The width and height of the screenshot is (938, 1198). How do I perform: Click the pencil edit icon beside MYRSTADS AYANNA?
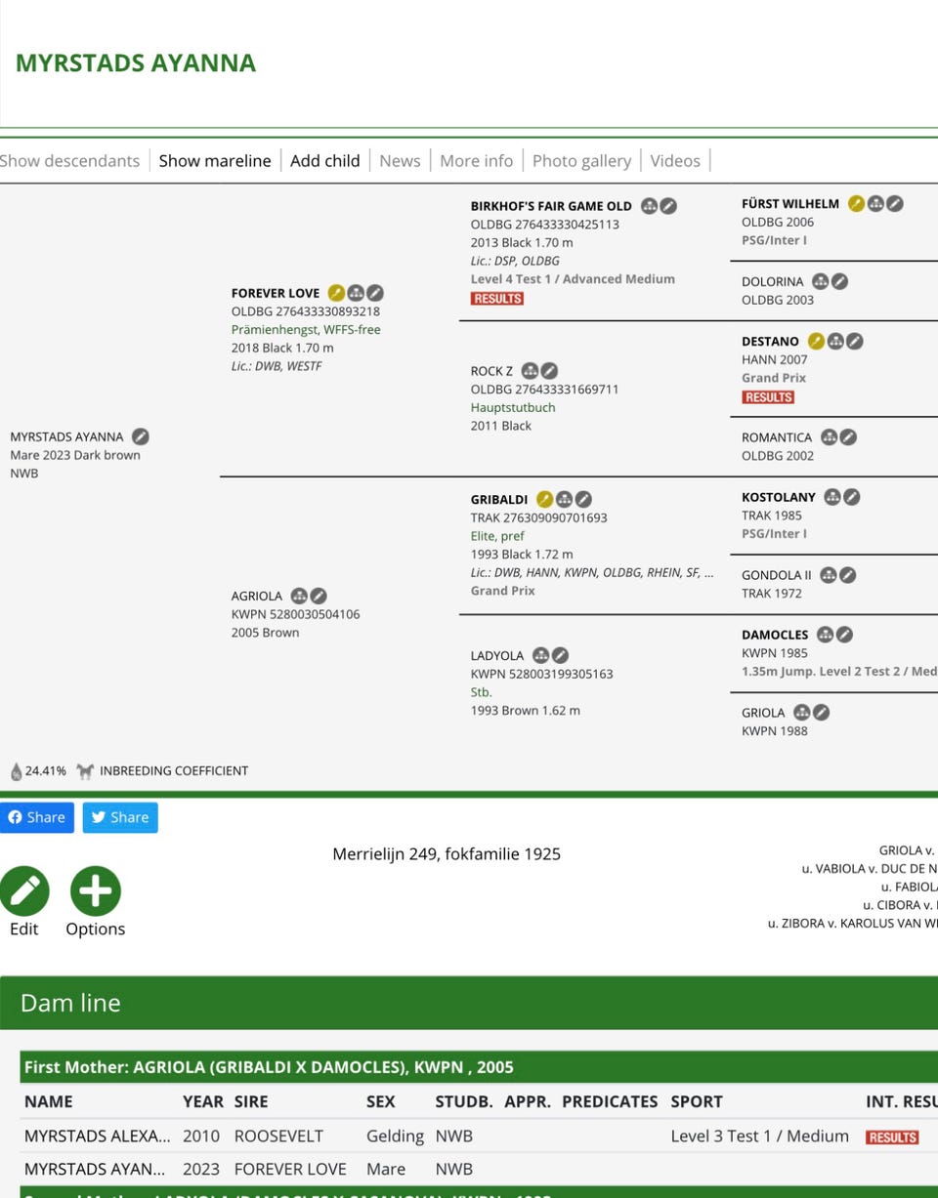(141, 436)
